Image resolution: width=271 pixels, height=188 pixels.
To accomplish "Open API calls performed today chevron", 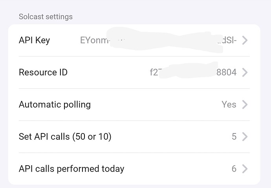I will tap(245, 169).
